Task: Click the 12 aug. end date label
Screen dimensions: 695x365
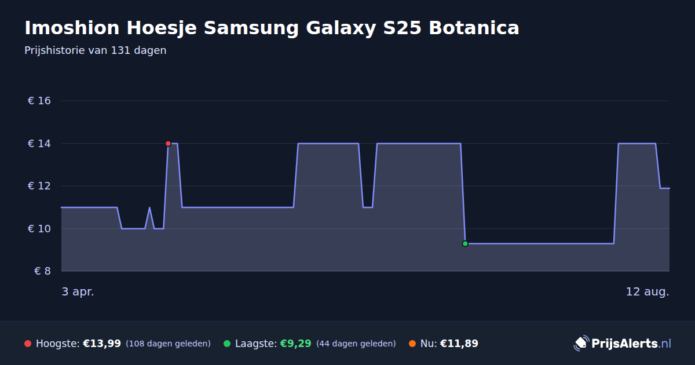Action: [648, 291]
